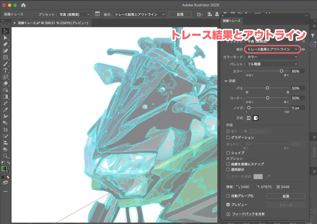Click the Home icon in title bar
Screen dimensions: 317x224
tap(23, 5)
